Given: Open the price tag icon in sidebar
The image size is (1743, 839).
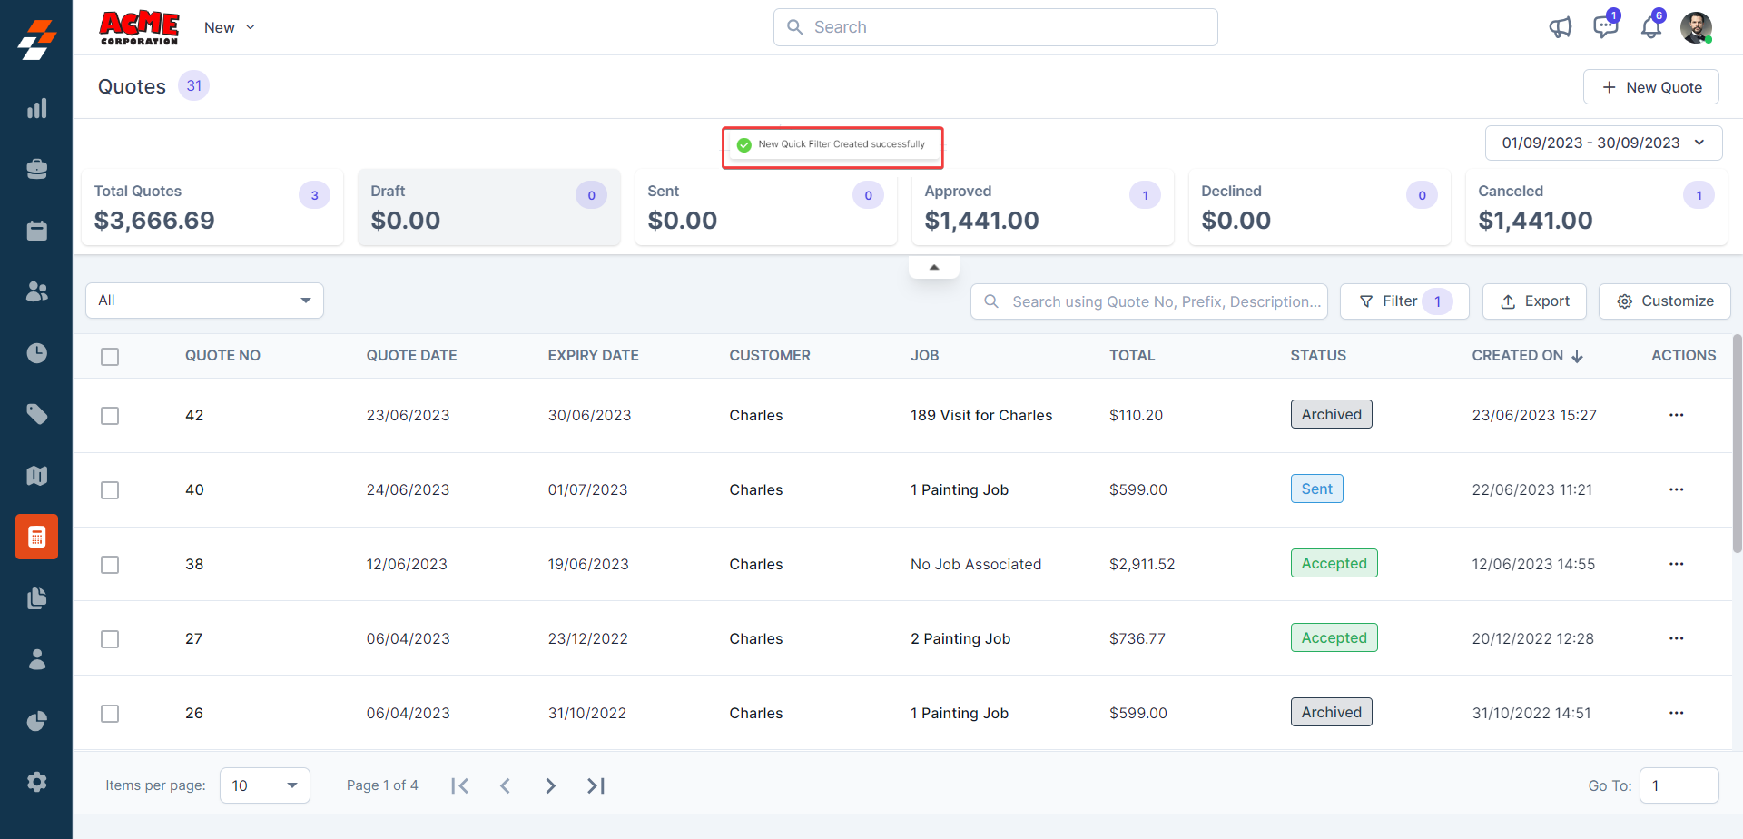Looking at the screenshot, I should pyautogui.click(x=36, y=415).
